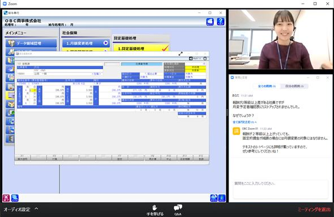The width and height of the screenshot is (334, 217).
Task: Minimize the payroll application window
Action: [199, 13]
